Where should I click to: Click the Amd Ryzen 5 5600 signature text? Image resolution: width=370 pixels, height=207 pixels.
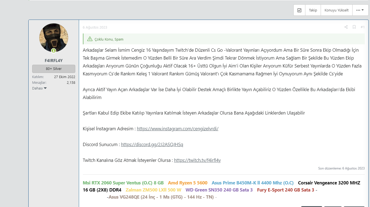click(188, 183)
